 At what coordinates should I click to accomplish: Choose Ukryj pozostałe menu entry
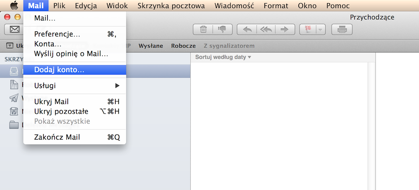[x=75, y=111]
